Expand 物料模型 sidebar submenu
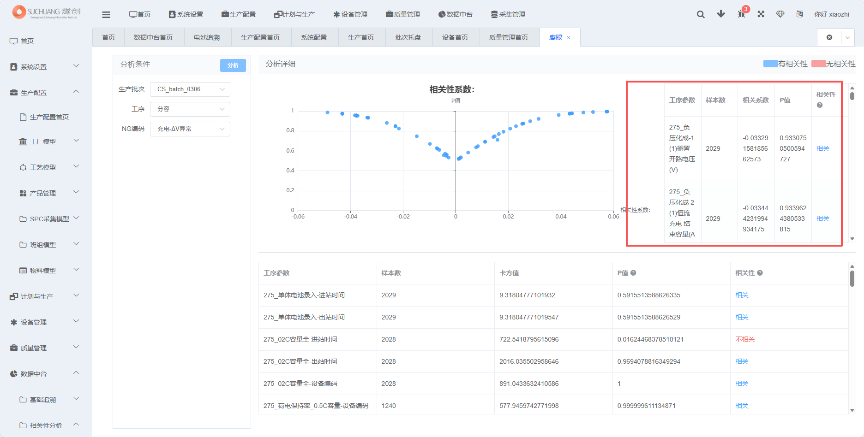This screenshot has width=864, height=437. click(x=46, y=271)
